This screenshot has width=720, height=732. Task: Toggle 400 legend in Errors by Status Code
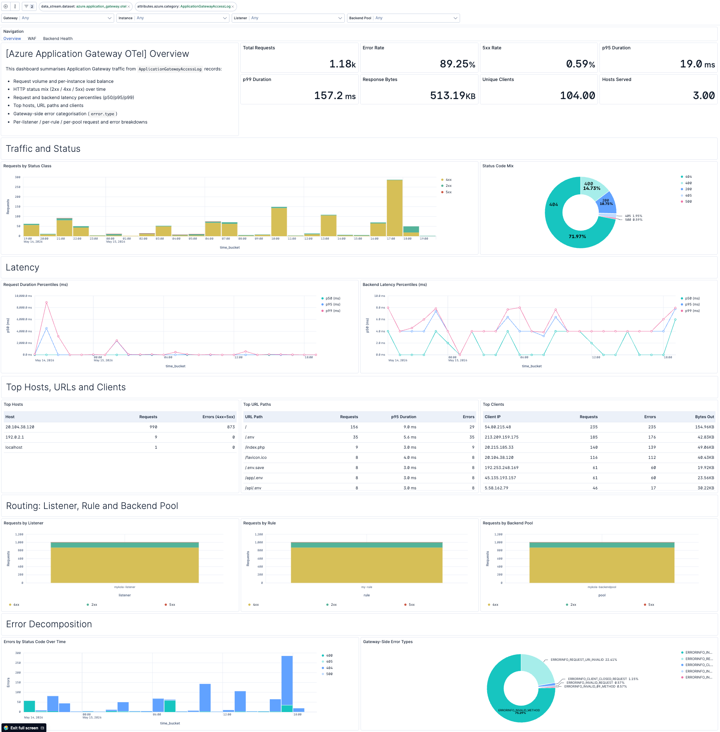pyautogui.click(x=327, y=655)
